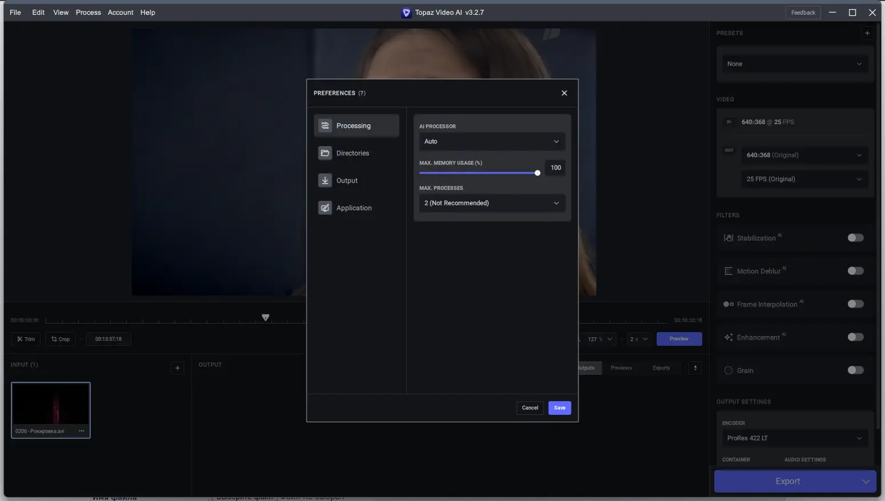Expand the Presets dropdown showing None
This screenshot has width=885, height=501.
click(795, 64)
